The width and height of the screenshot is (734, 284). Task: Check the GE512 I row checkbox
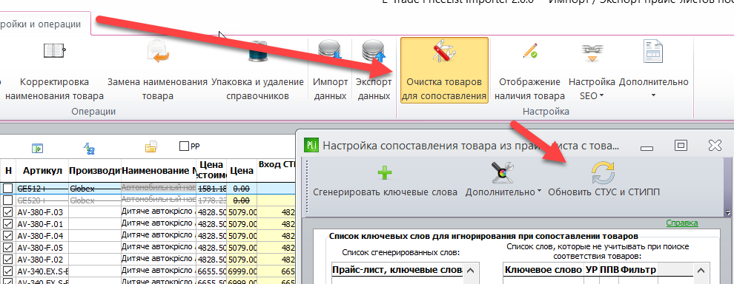8,189
